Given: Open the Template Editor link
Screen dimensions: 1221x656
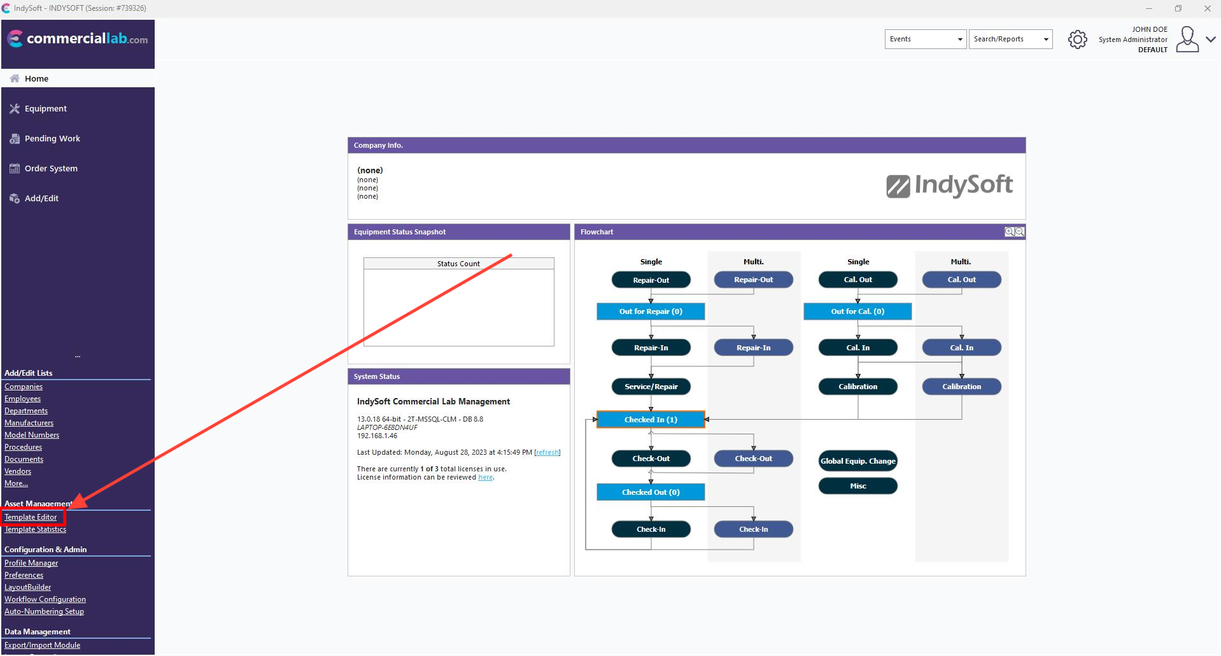Looking at the screenshot, I should click(x=31, y=517).
